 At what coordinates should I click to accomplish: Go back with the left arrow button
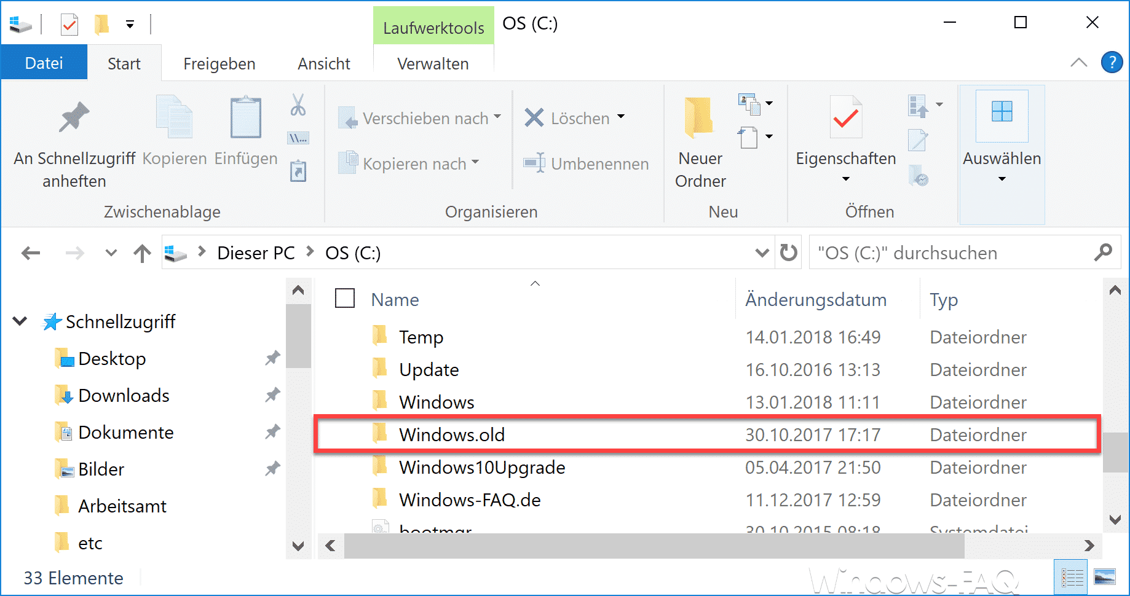pos(31,253)
